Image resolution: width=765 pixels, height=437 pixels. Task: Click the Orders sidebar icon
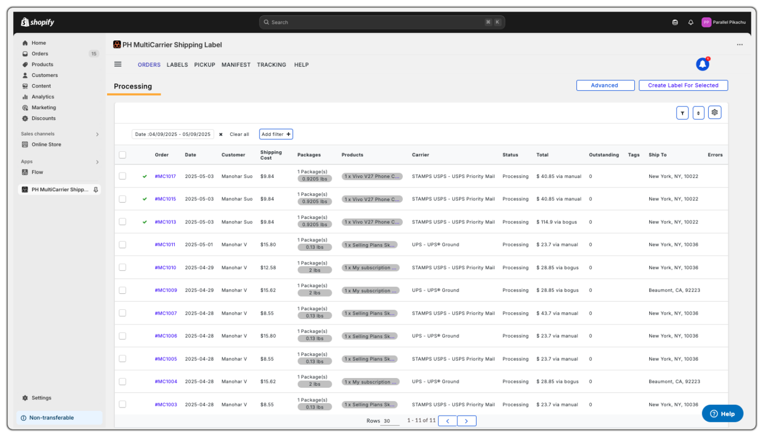point(25,54)
